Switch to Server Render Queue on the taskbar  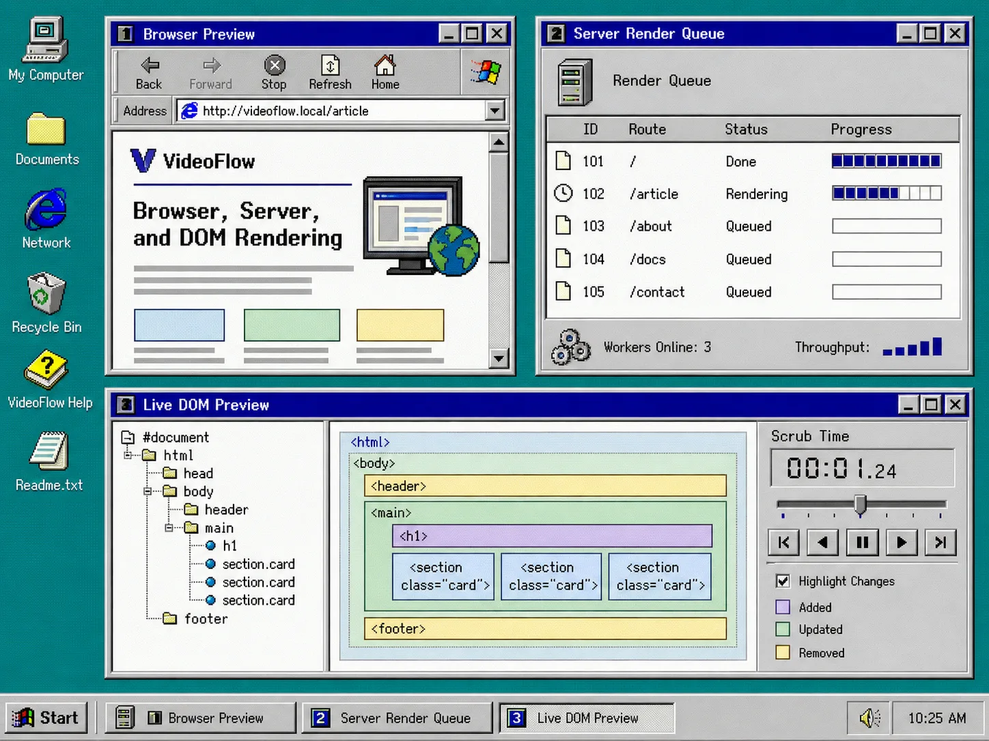pos(398,718)
